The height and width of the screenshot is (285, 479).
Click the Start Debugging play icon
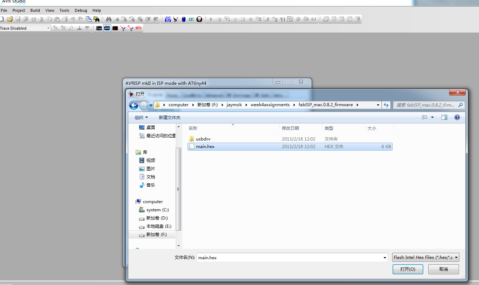click(x=211, y=19)
